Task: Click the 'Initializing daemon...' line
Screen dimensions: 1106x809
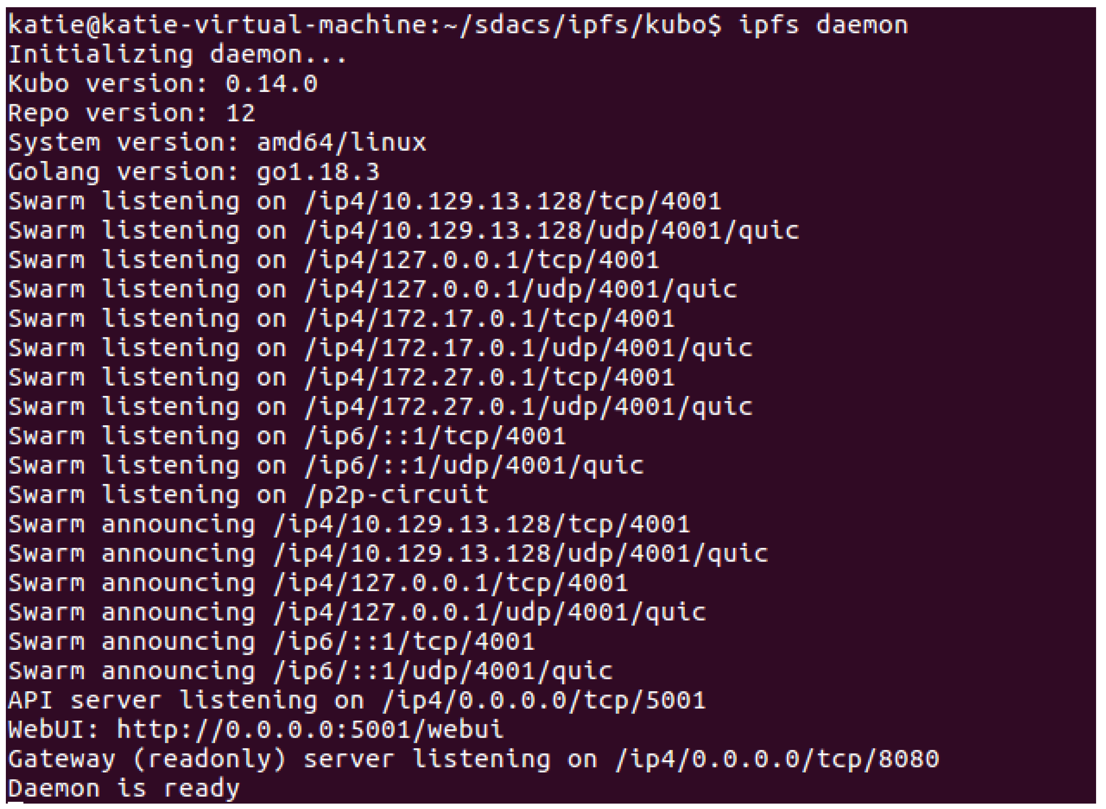Action: [x=177, y=55]
